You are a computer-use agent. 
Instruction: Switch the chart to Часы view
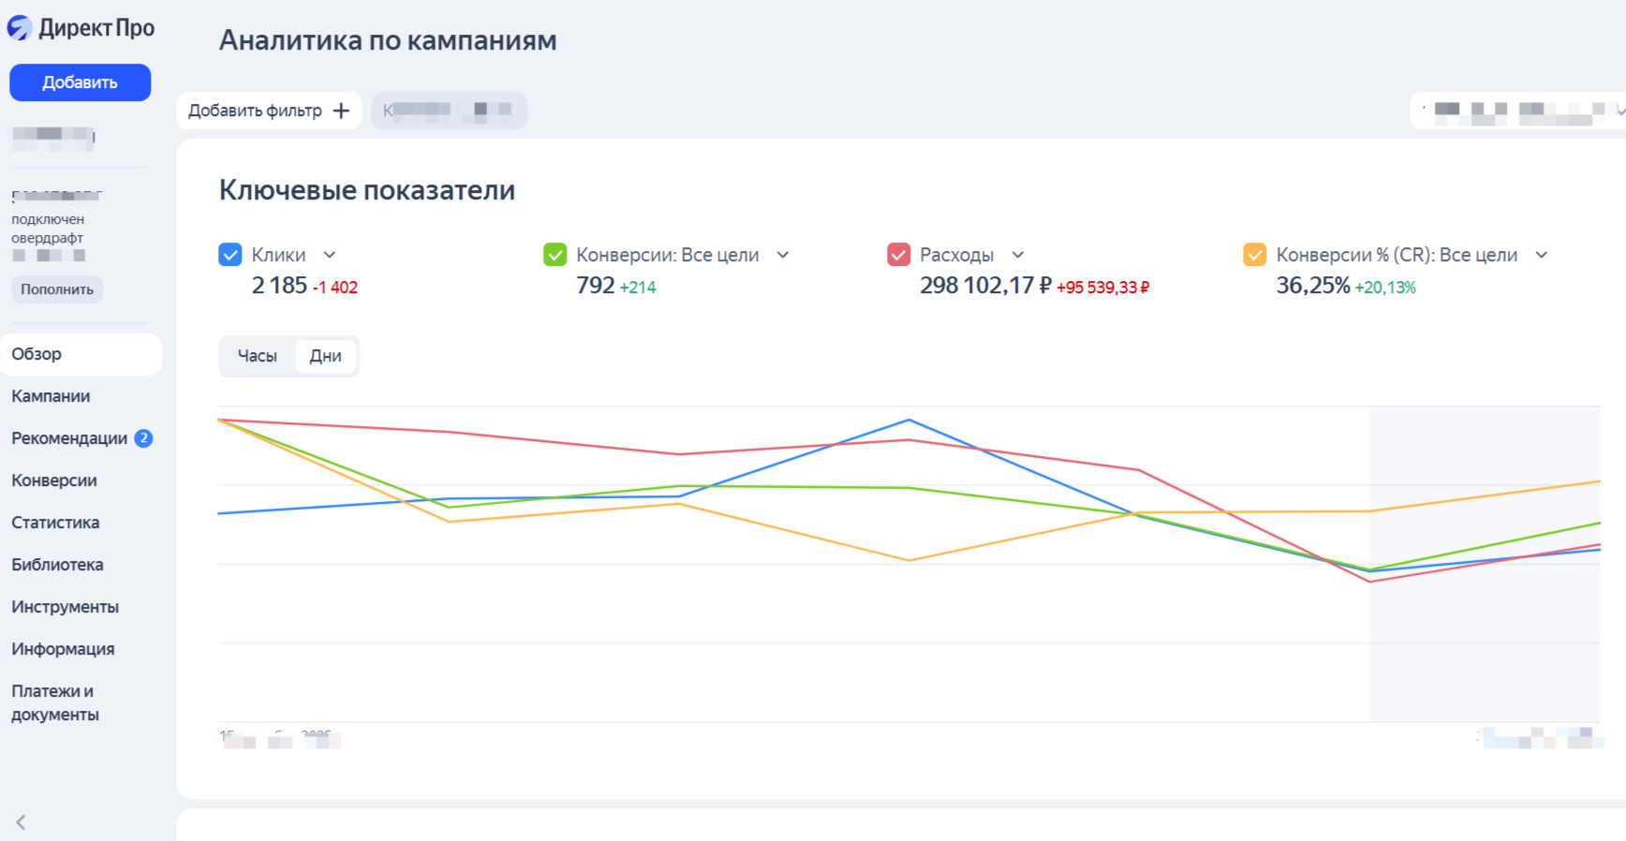coord(258,356)
